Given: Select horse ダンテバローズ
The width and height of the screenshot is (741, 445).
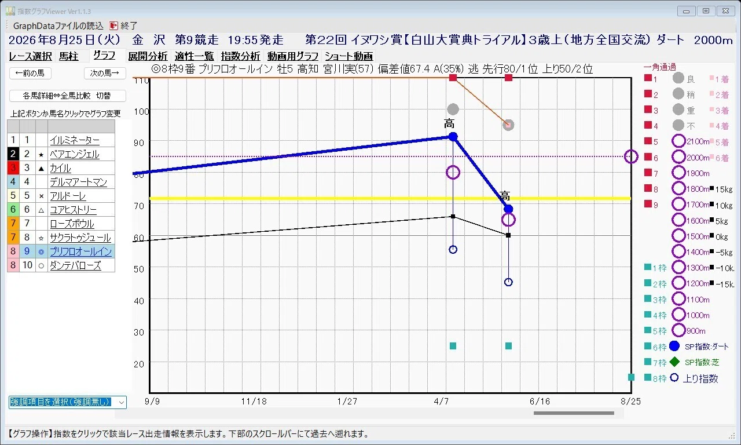Looking at the screenshot, I should point(75,265).
